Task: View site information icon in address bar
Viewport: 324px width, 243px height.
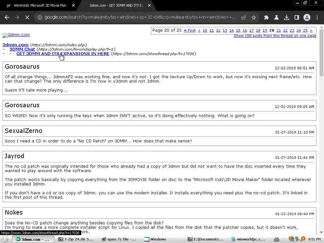Action: pyautogui.click(x=40, y=18)
